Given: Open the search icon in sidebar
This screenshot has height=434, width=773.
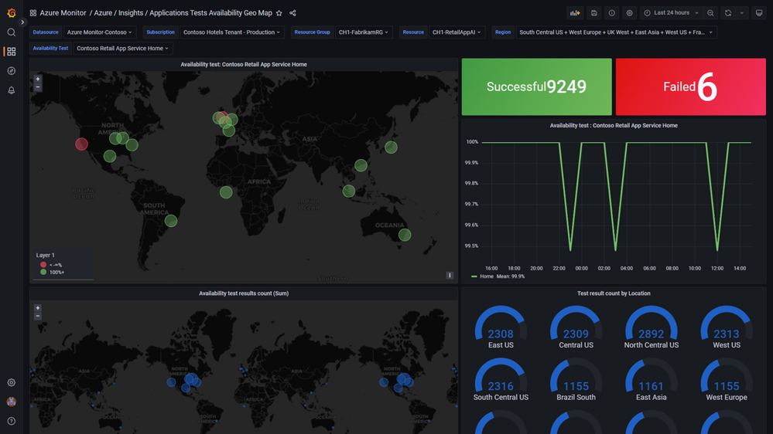Looking at the screenshot, I should pos(12,32).
